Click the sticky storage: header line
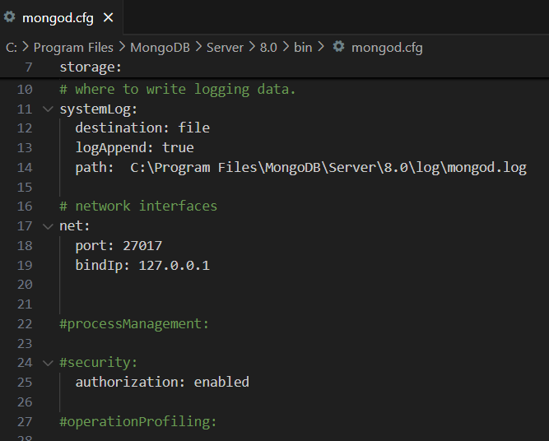This screenshot has width=549, height=441. 275,67
